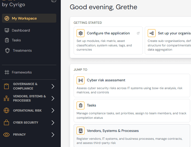Image resolution: width=191 pixels, height=147 pixels.
Task: Click the Frameworks hash icon
Action: click(7, 72)
